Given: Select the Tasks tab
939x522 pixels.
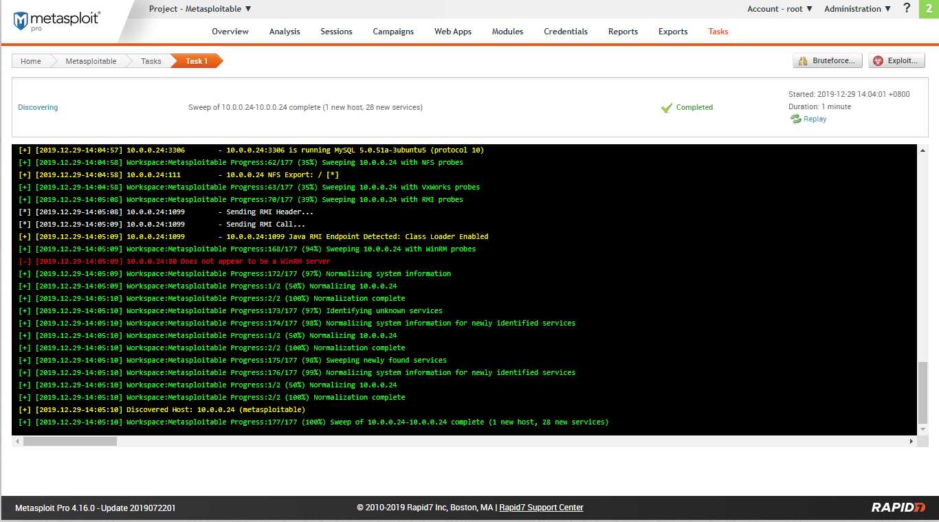Looking at the screenshot, I should [x=718, y=32].
